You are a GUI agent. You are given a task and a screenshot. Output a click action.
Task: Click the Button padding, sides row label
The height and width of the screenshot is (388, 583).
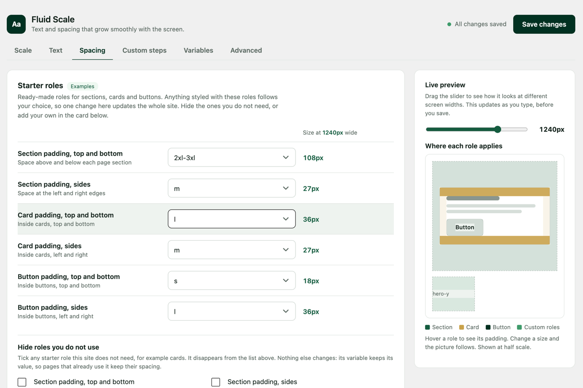pos(53,308)
